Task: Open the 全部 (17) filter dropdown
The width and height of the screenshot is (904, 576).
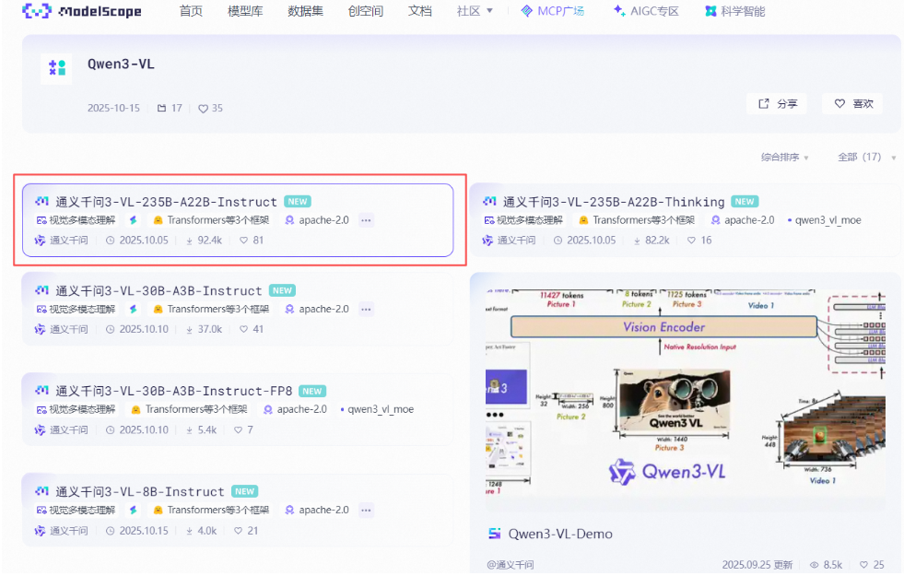Action: tap(866, 157)
